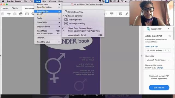The height and width of the screenshot is (98, 175).
Task: Open the Tools submenu in View menu
Action: [x=48, y=18]
